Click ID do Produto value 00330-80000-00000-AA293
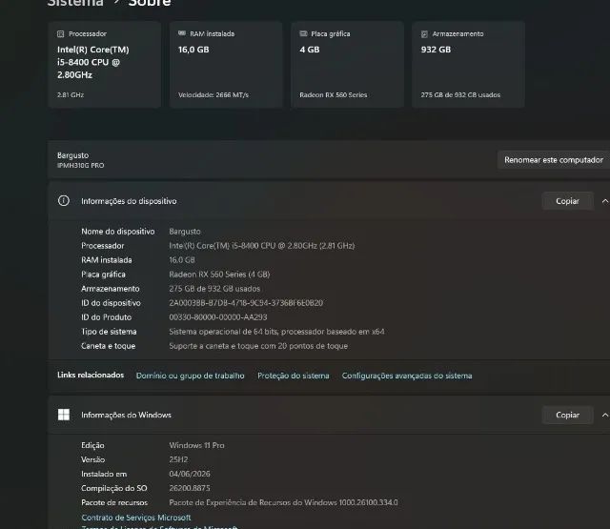This screenshot has height=529, width=610. [218, 317]
